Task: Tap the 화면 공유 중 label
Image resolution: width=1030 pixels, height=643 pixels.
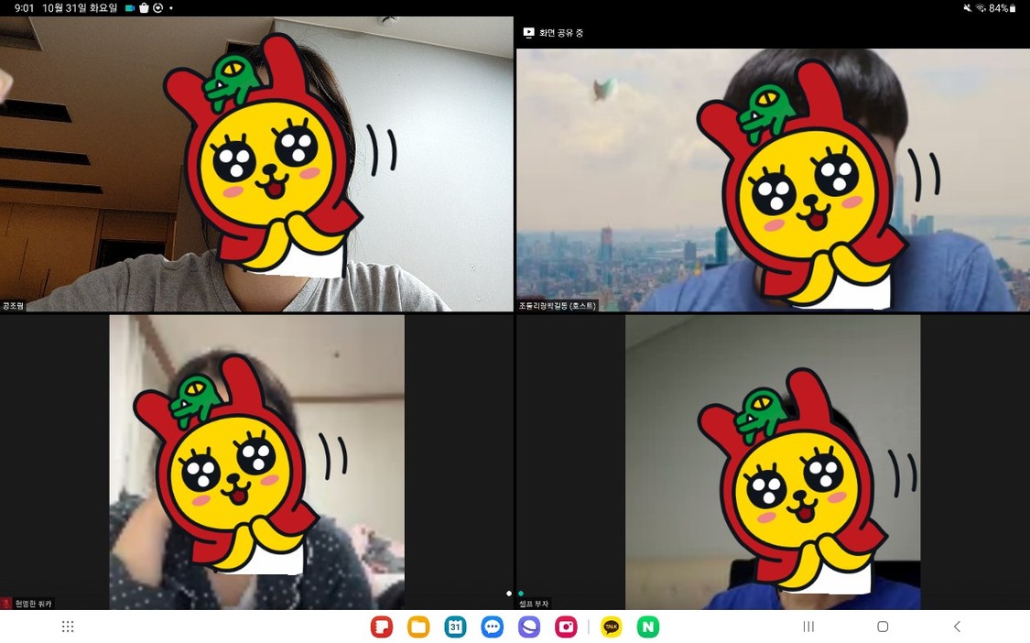Action: click(561, 33)
